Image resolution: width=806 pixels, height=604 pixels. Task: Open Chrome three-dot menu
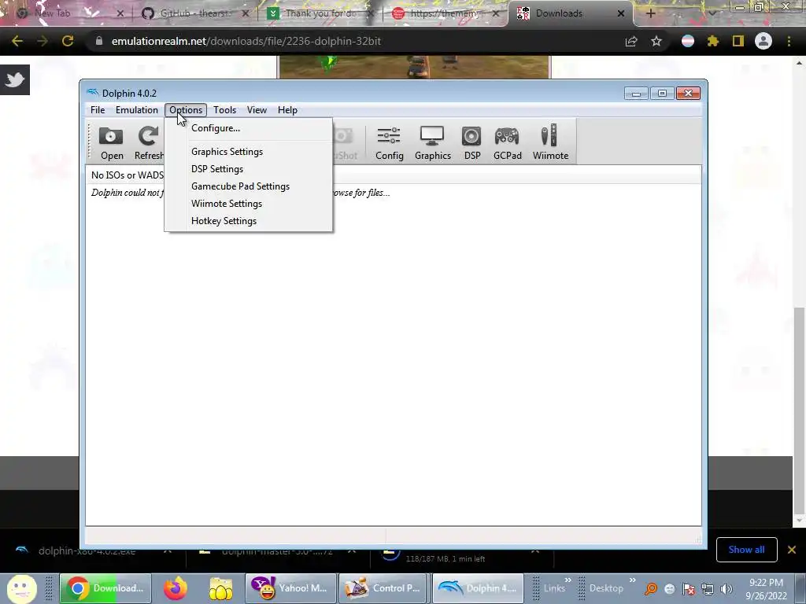coord(789,41)
